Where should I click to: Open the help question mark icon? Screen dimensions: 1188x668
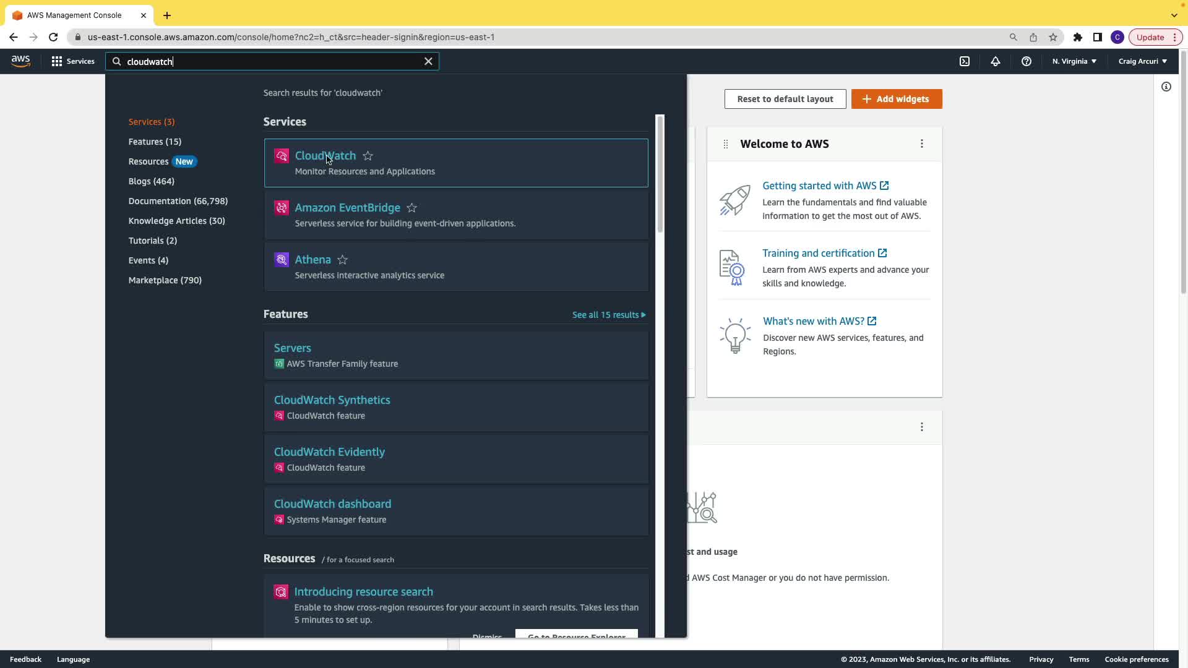[x=1026, y=61]
